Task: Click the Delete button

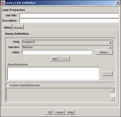Action: [107, 73]
